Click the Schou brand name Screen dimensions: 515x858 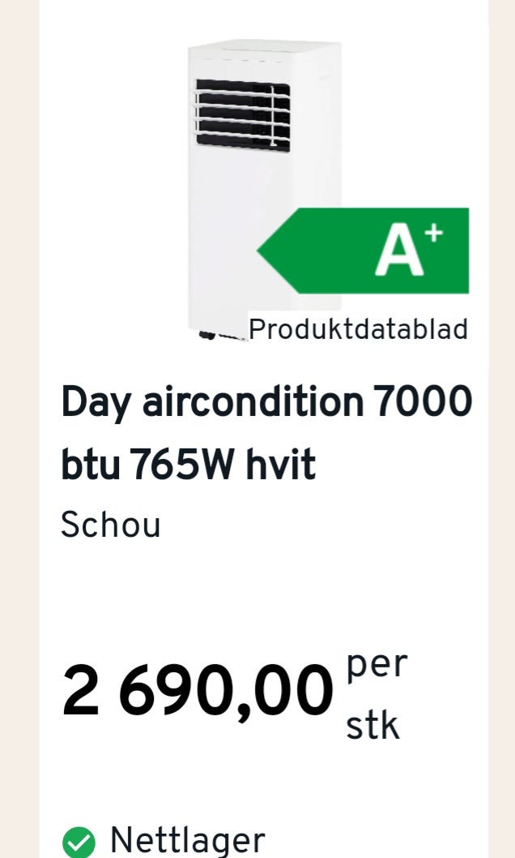[x=111, y=525]
